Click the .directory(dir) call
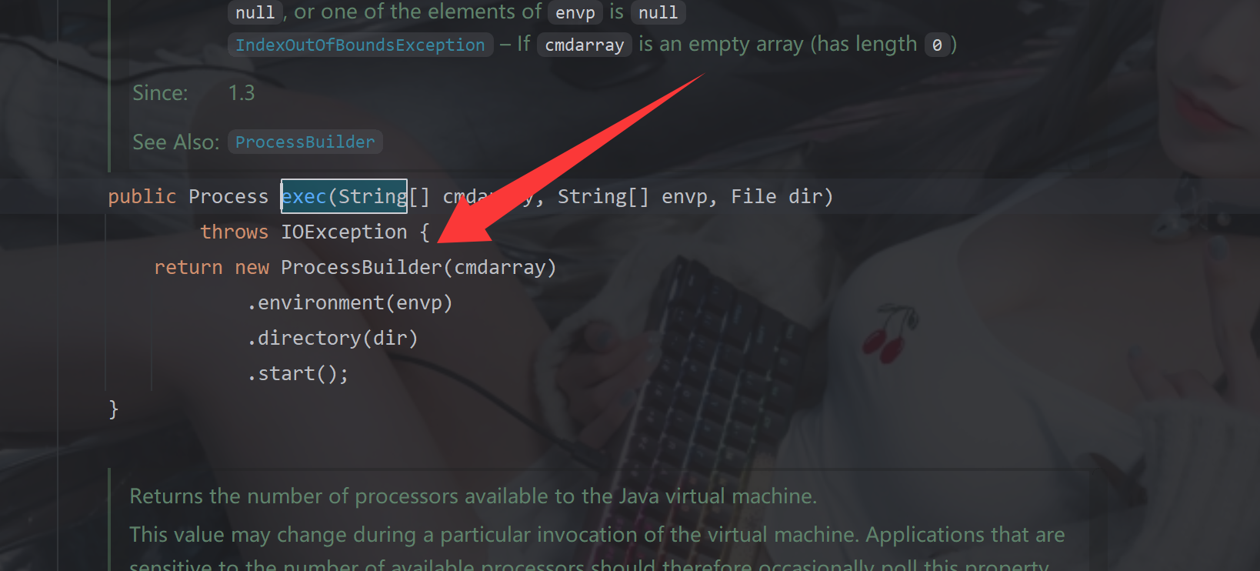The height and width of the screenshot is (571, 1260). 332,339
